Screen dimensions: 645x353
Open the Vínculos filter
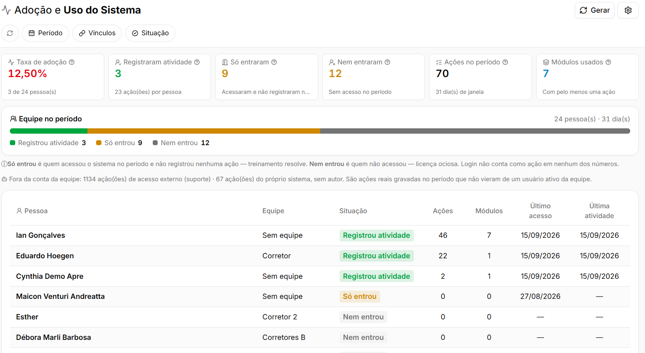[97, 33]
